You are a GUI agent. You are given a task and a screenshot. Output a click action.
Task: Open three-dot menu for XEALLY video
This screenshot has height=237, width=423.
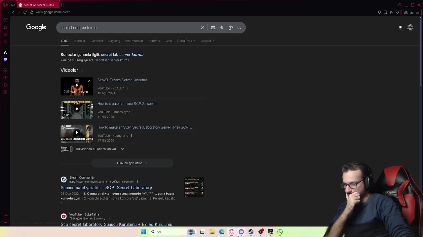(x=127, y=88)
